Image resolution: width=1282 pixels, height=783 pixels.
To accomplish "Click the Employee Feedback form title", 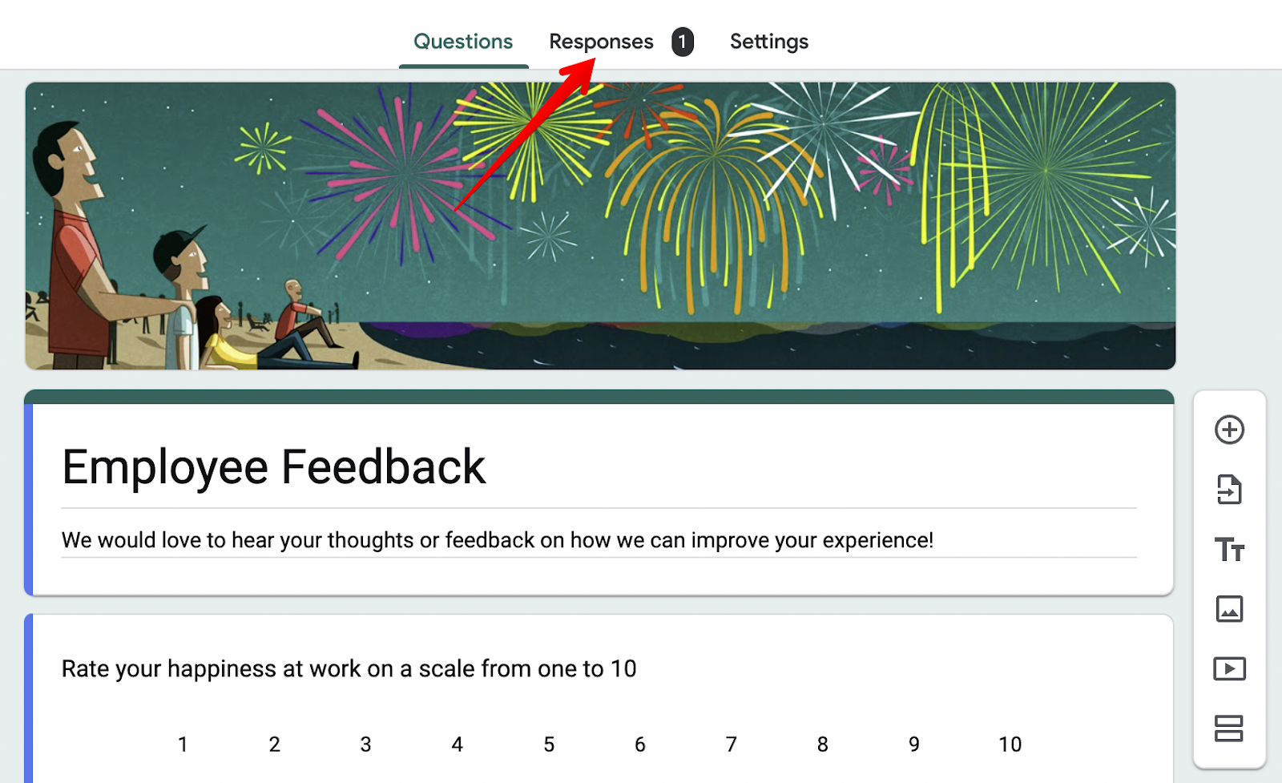I will (x=273, y=466).
